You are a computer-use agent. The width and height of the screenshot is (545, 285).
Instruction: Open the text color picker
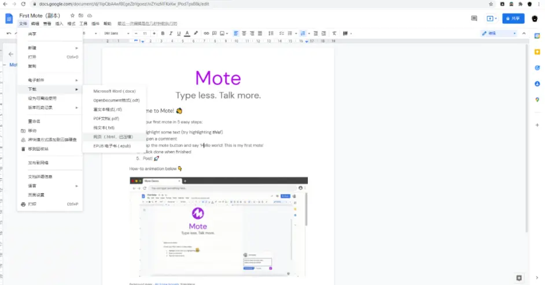[187, 34]
